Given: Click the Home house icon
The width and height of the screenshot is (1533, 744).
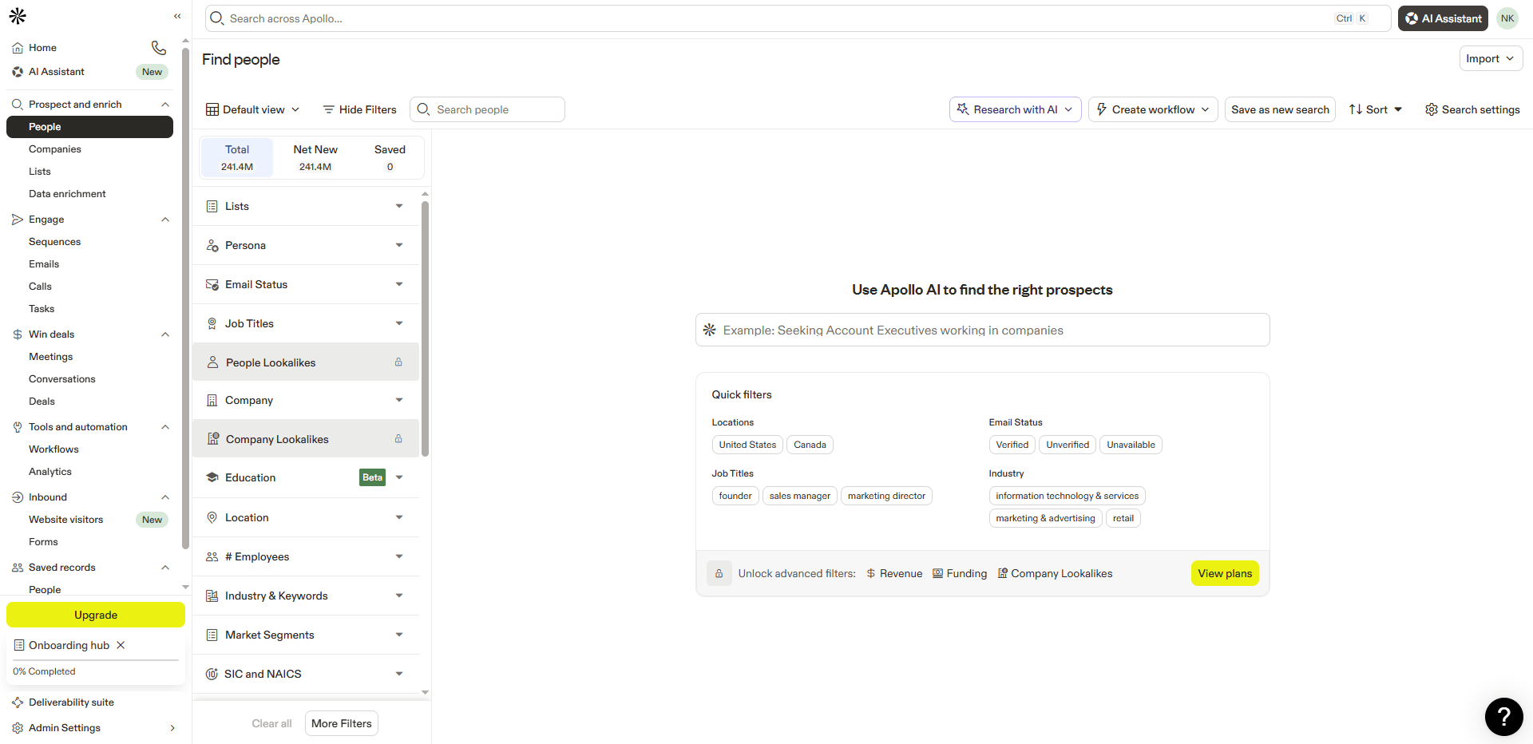Looking at the screenshot, I should [x=18, y=48].
